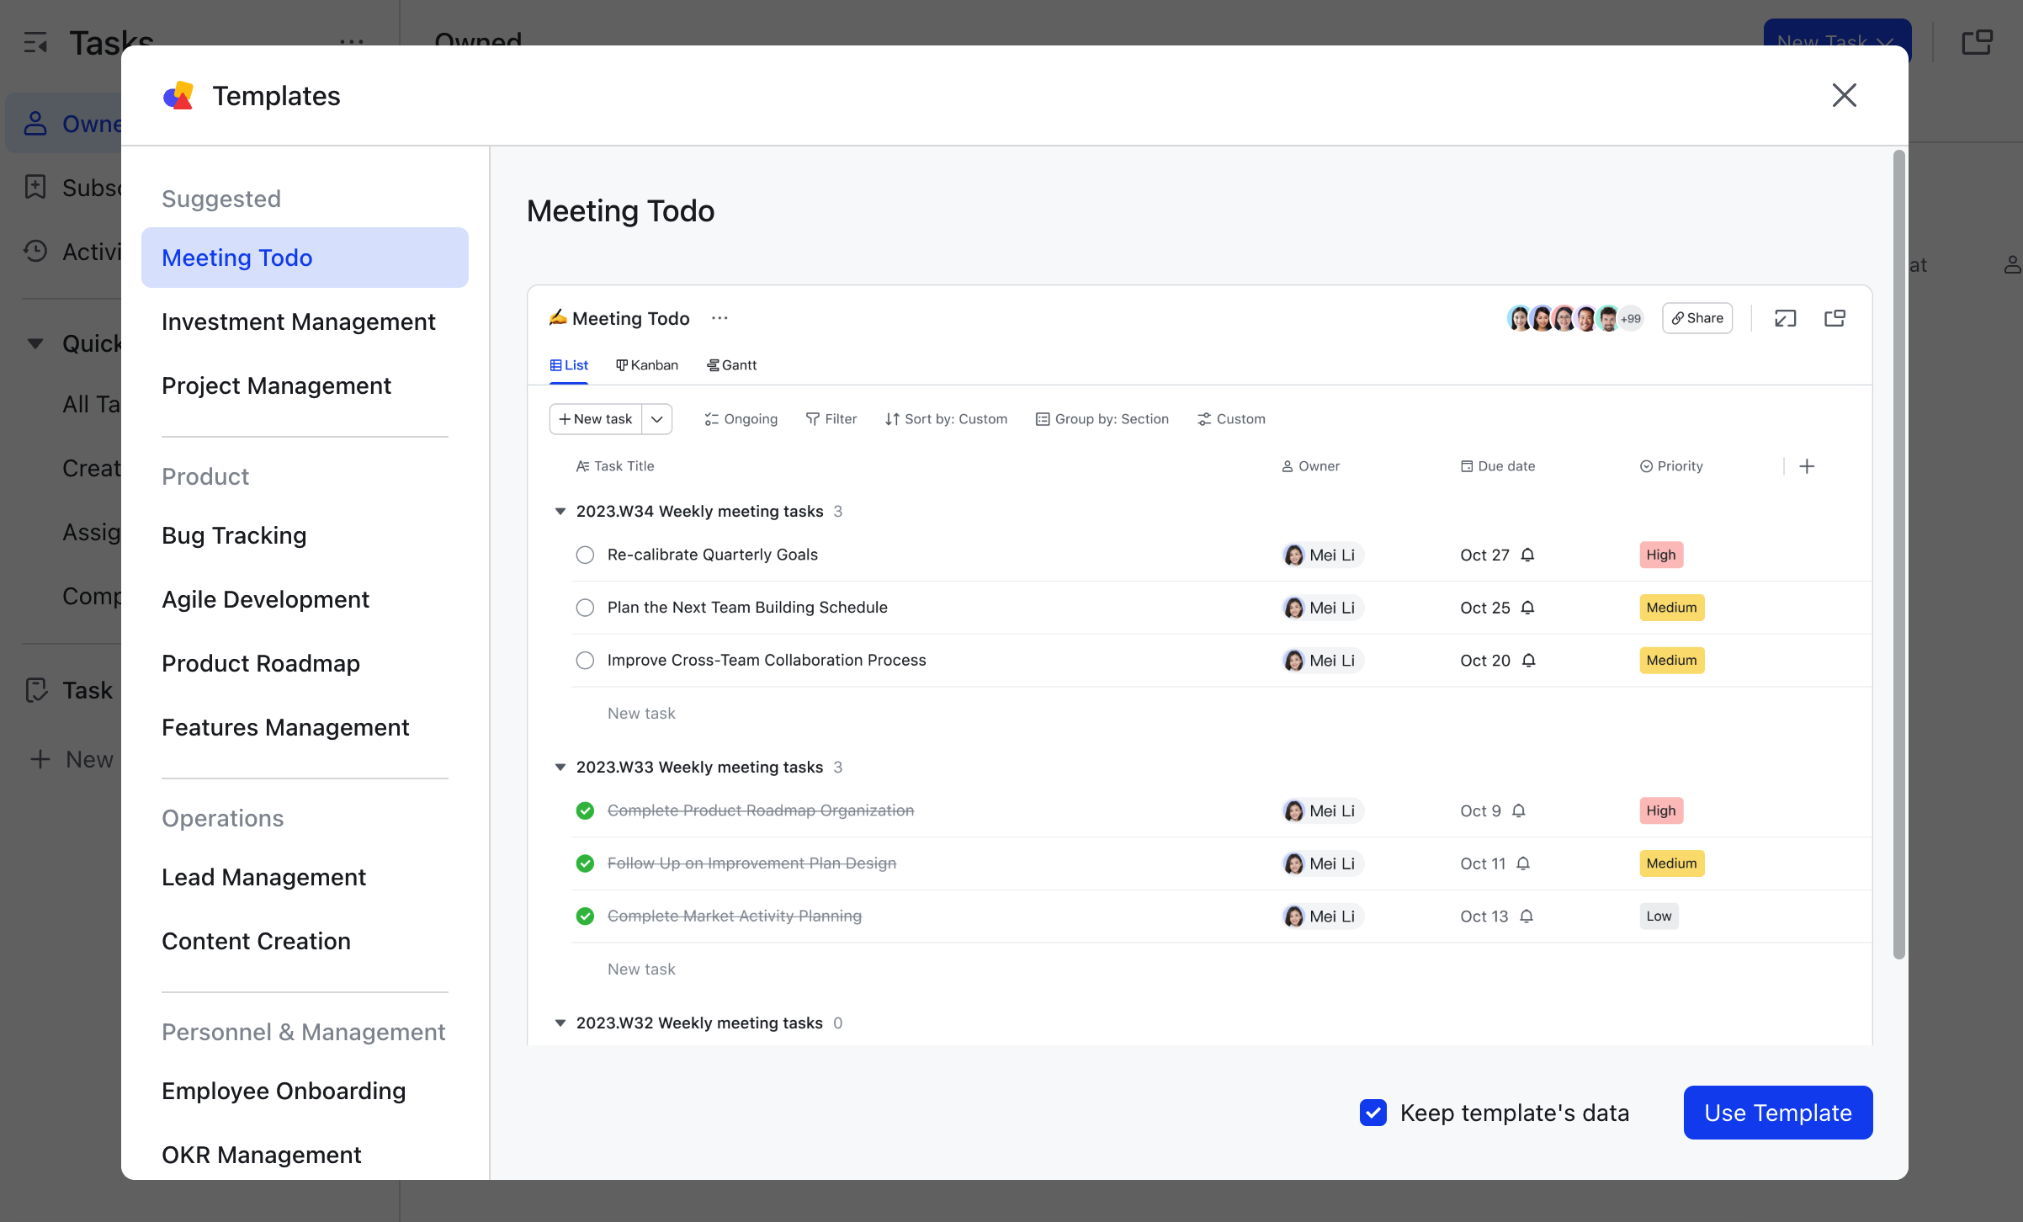Viewport: 2023px width, 1222px height.
Task: Check off Plan the Next Team Building Schedule
Action: tap(585, 608)
